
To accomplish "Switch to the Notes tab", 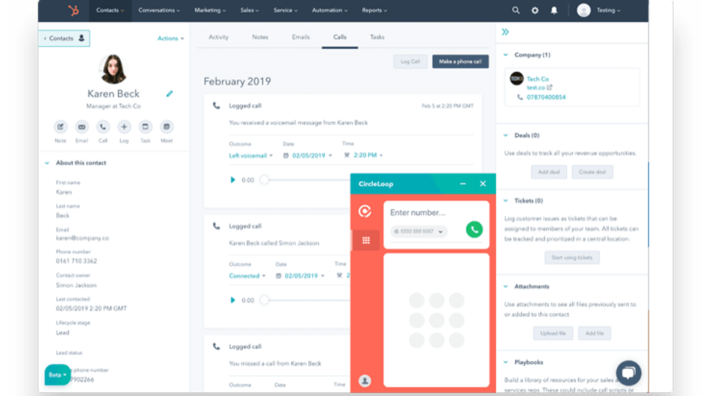I will pyautogui.click(x=260, y=37).
